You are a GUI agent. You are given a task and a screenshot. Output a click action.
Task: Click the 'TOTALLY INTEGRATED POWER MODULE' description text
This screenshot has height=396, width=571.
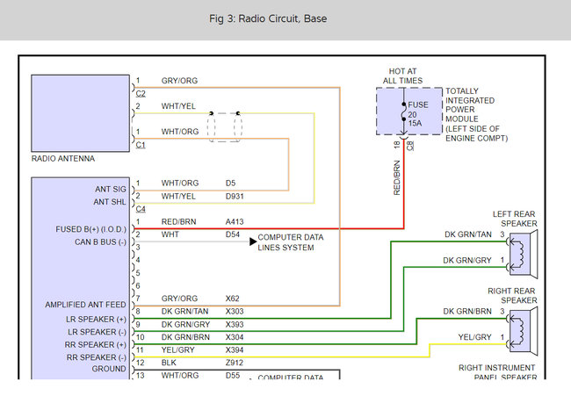coord(476,115)
